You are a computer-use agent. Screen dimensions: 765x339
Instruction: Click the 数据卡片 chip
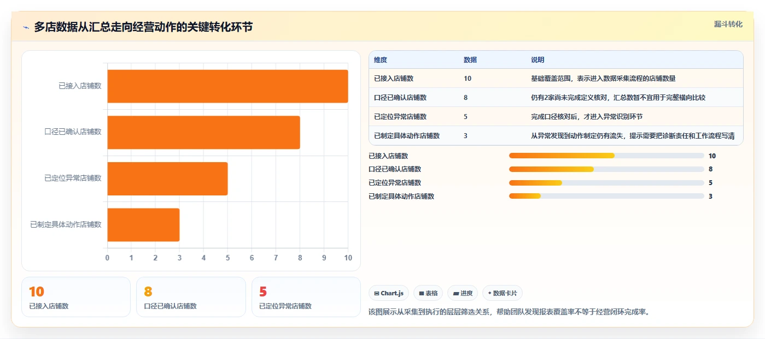click(503, 293)
